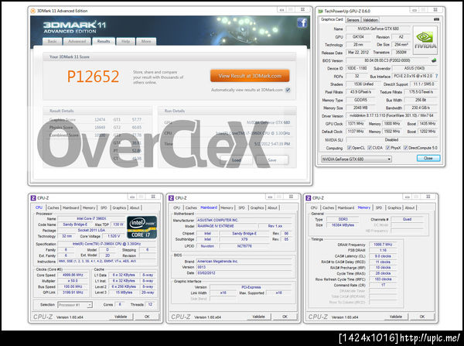Click the Bus Interface question mark in GPU-Z

[436, 76]
